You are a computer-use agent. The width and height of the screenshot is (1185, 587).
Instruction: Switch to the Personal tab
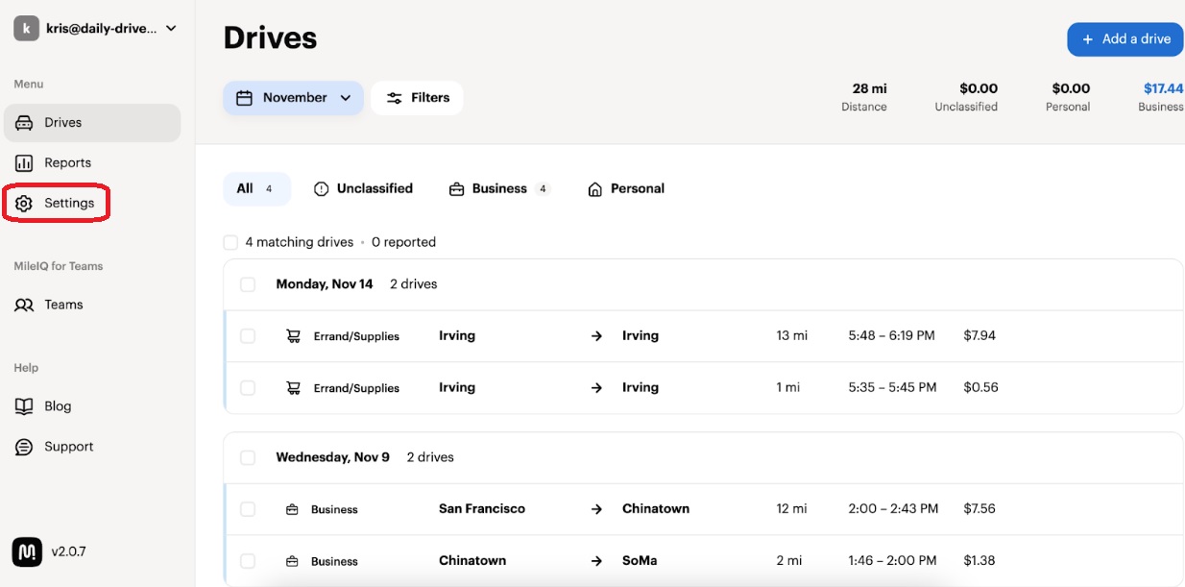626,189
